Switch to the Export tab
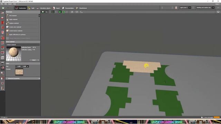This screenshot has width=221, height=124. click(56, 8)
